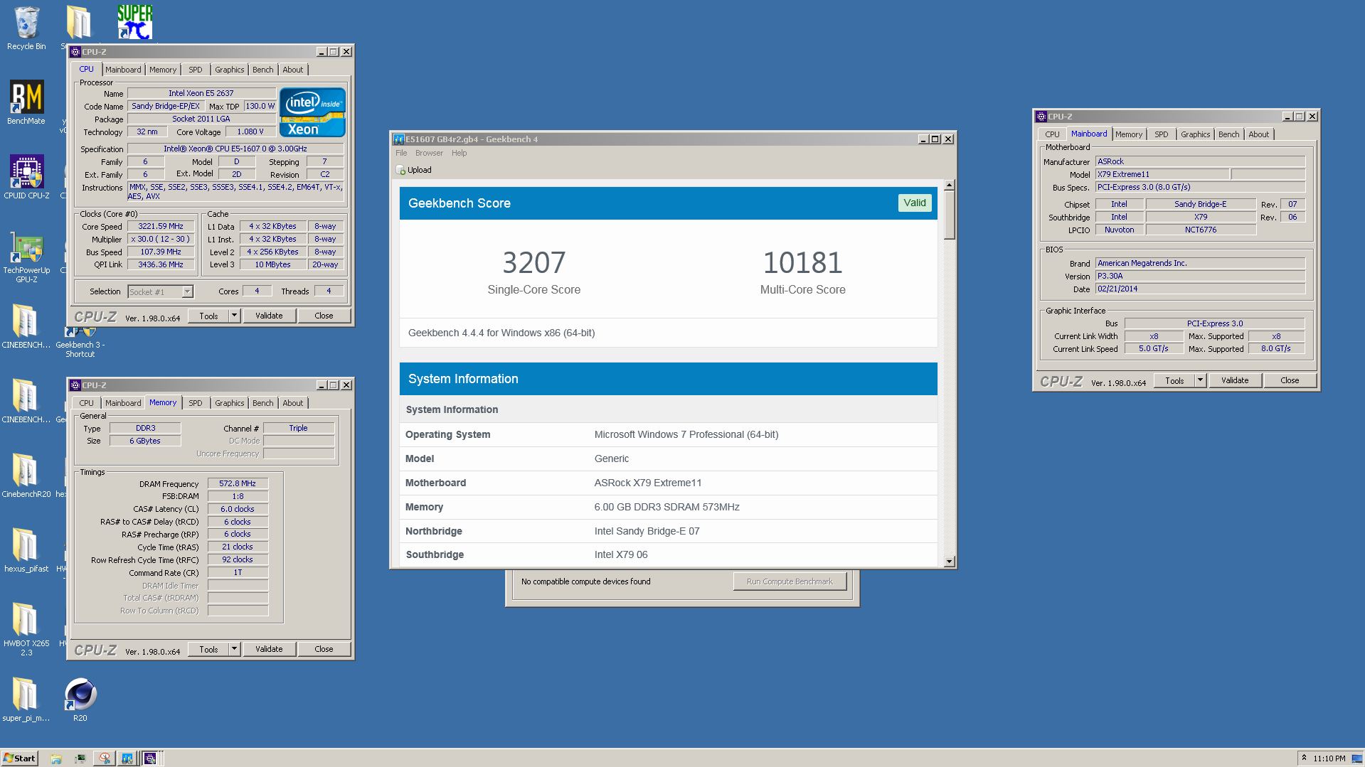Switch to CPU tab in Memory CPU-Z window
1365x767 pixels.
(x=86, y=403)
